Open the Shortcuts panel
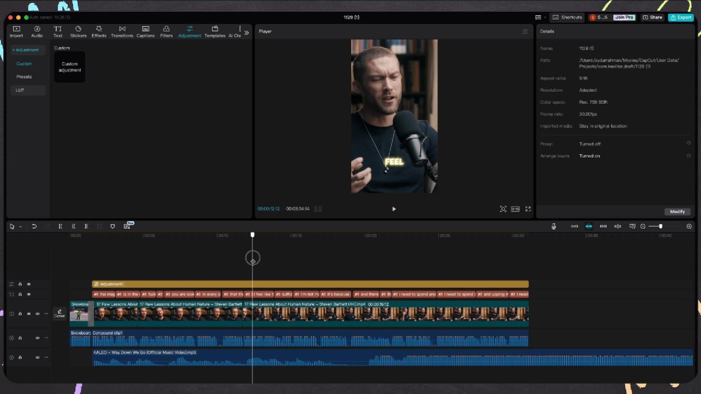Viewport: 701px width, 394px height. [567, 18]
